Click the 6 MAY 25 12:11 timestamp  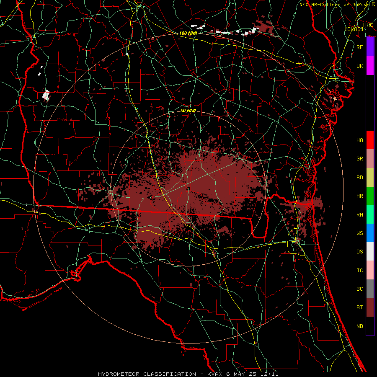(x=253, y=374)
